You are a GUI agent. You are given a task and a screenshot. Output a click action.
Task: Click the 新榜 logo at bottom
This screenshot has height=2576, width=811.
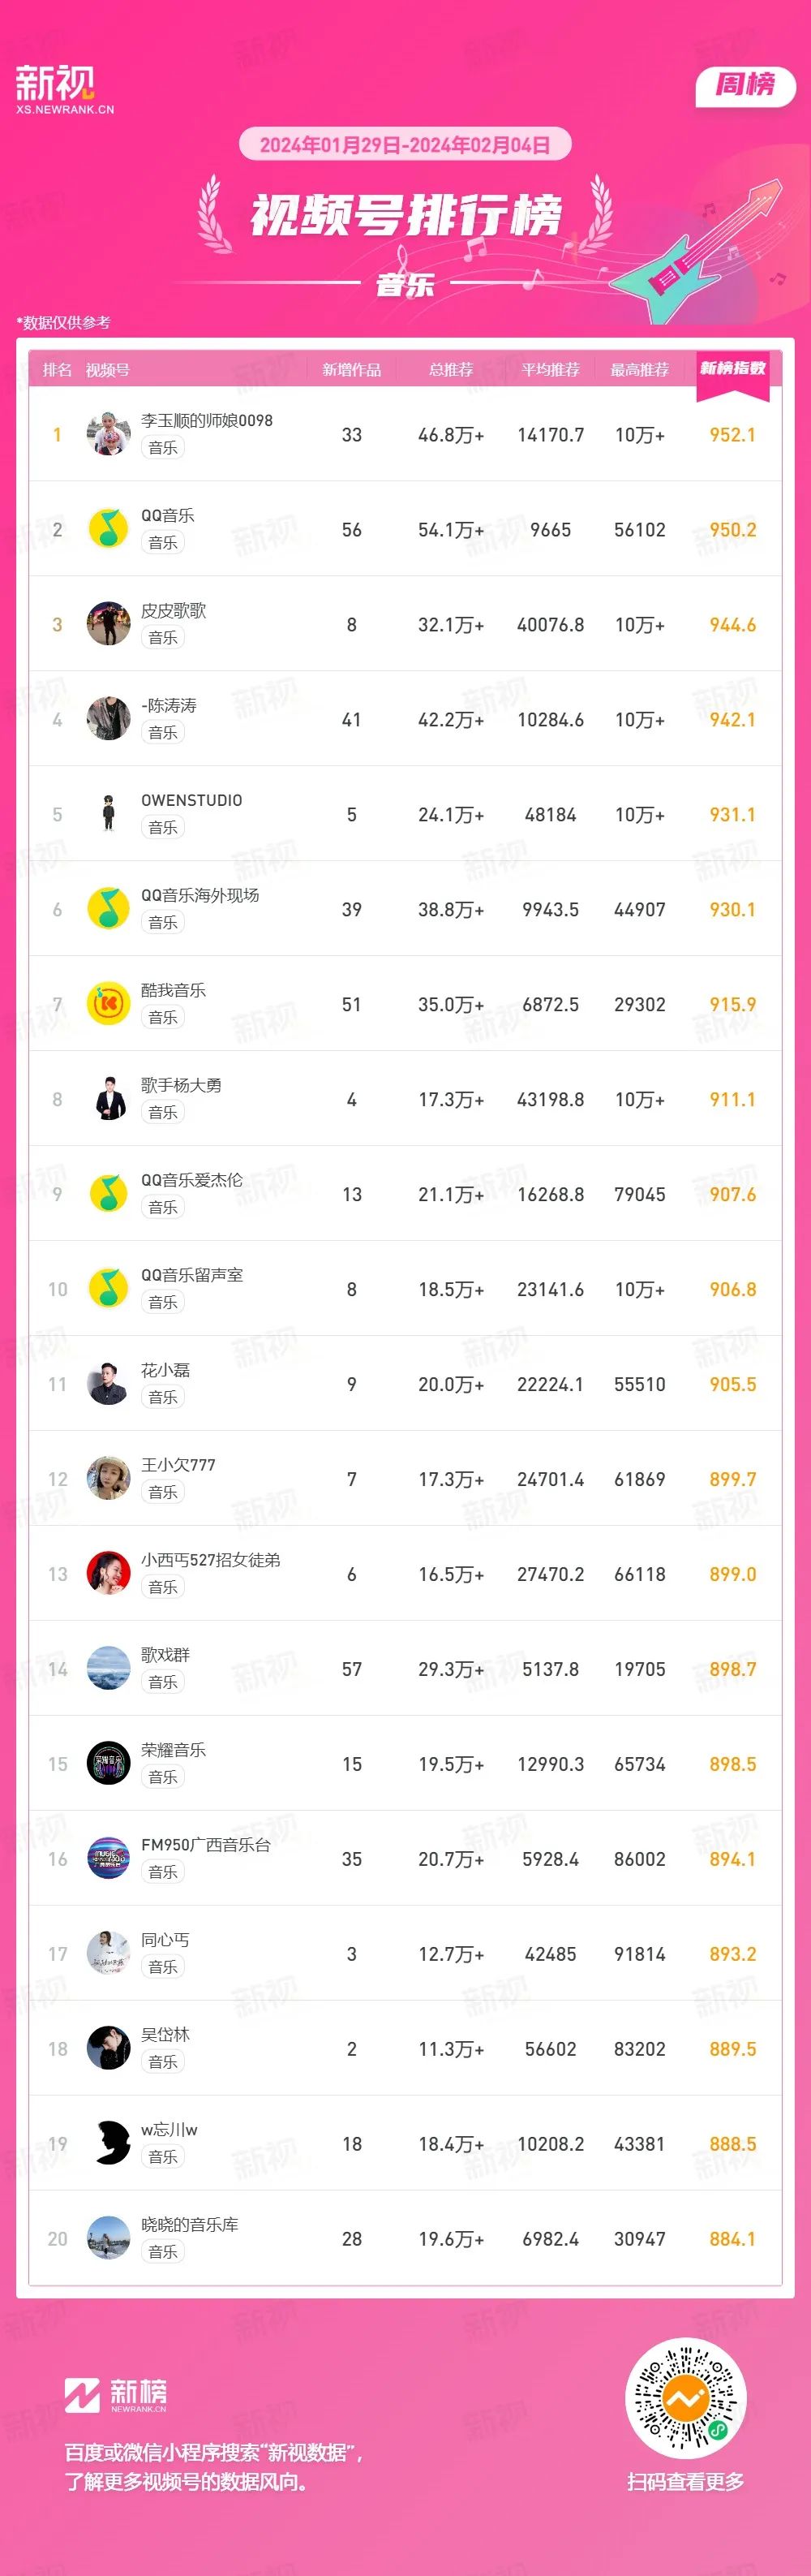coord(116,2396)
